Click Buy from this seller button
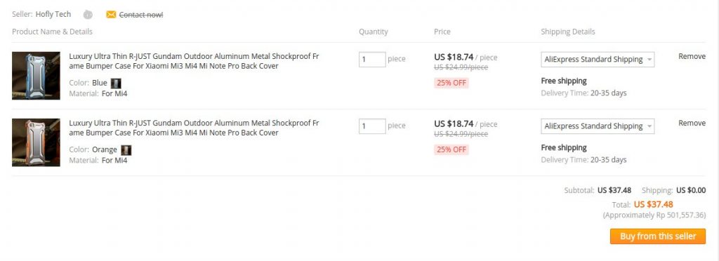The height and width of the screenshot is (261, 719). [657, 236]
